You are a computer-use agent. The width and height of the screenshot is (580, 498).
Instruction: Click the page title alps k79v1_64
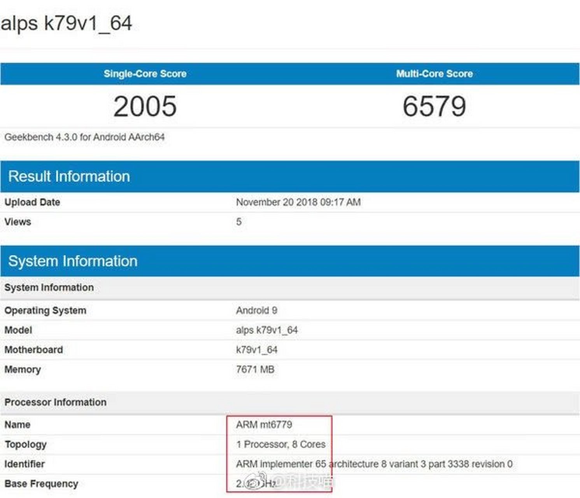(67, 23)
